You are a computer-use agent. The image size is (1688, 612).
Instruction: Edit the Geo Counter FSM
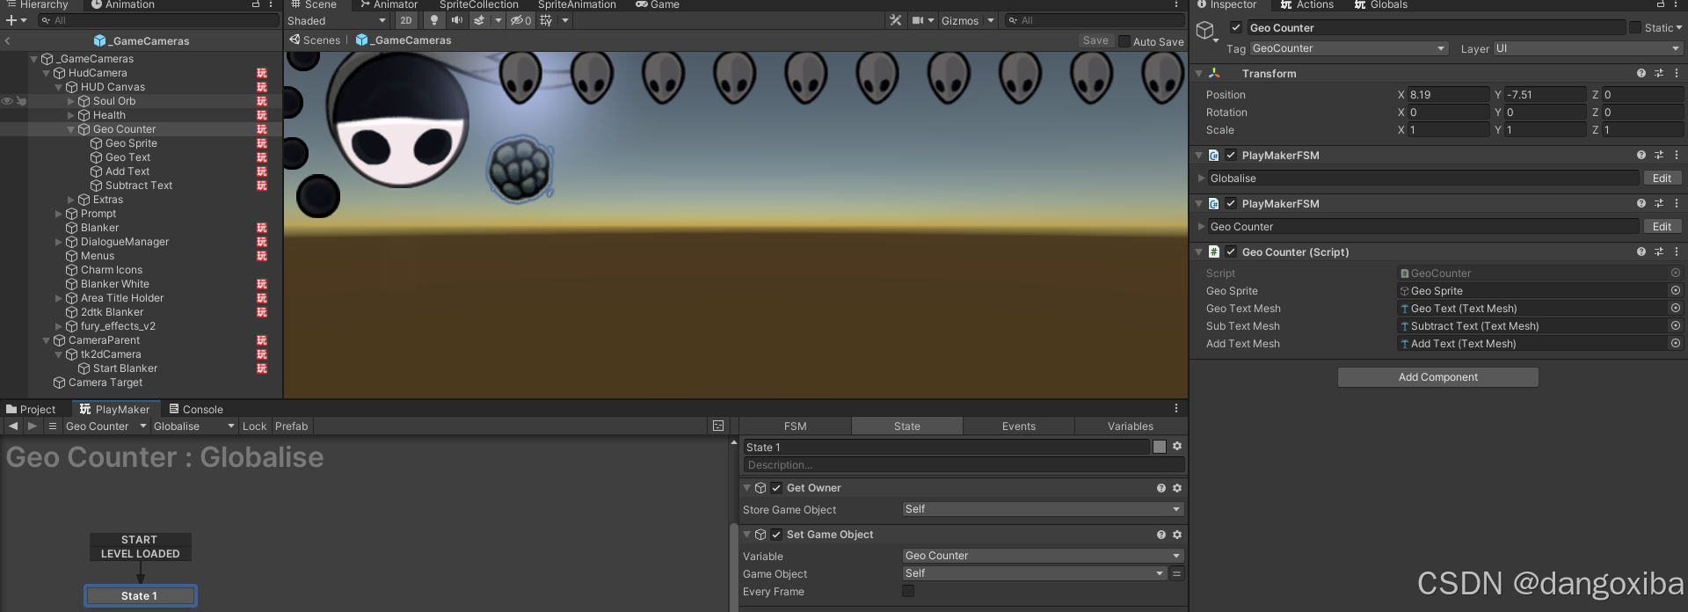(x=1662, y=227)
